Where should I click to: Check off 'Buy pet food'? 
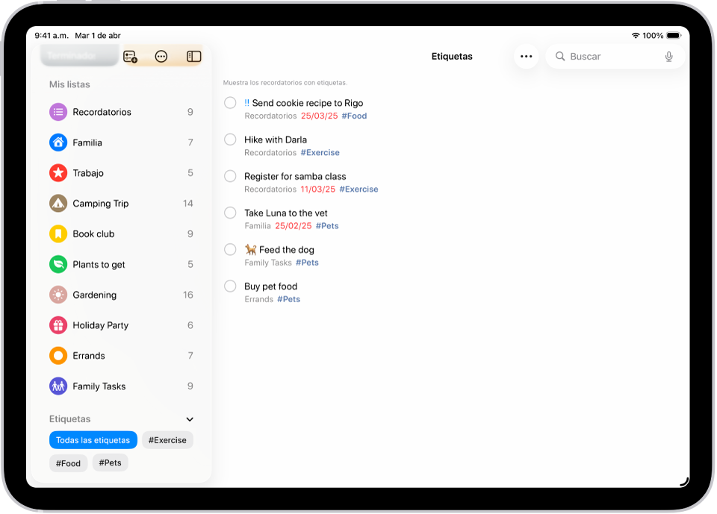(230, 286)
